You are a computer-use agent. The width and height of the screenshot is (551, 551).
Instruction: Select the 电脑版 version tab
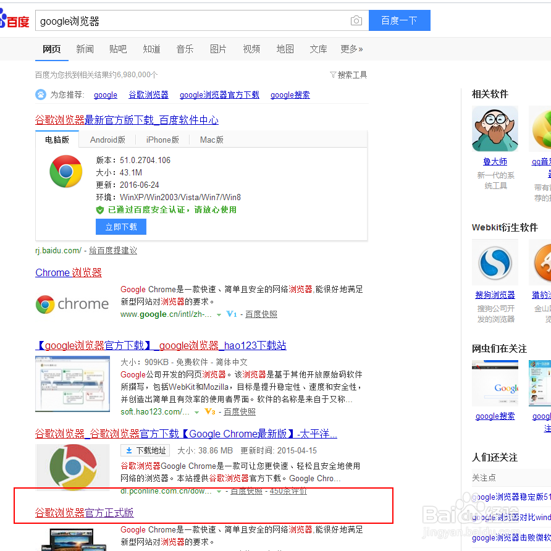pyautogui.click(x=57, y=140)
